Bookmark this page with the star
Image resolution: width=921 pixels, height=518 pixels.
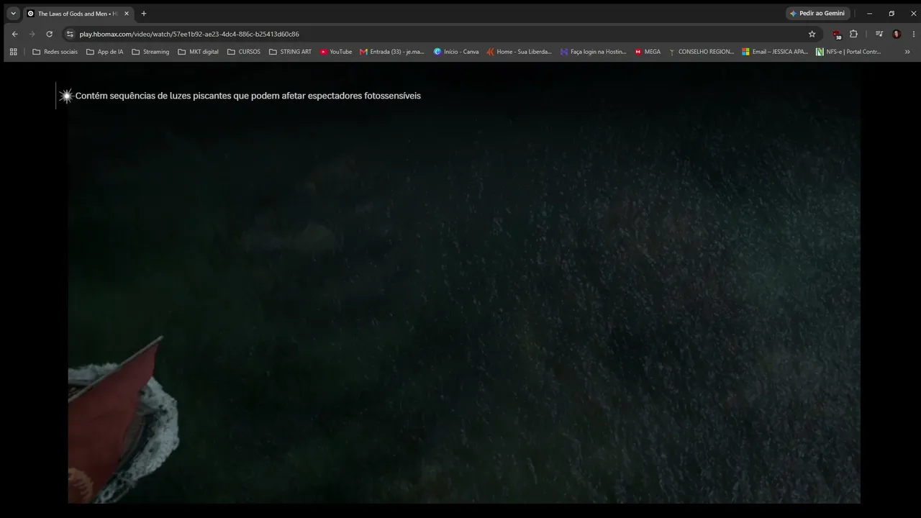(812, 34)
